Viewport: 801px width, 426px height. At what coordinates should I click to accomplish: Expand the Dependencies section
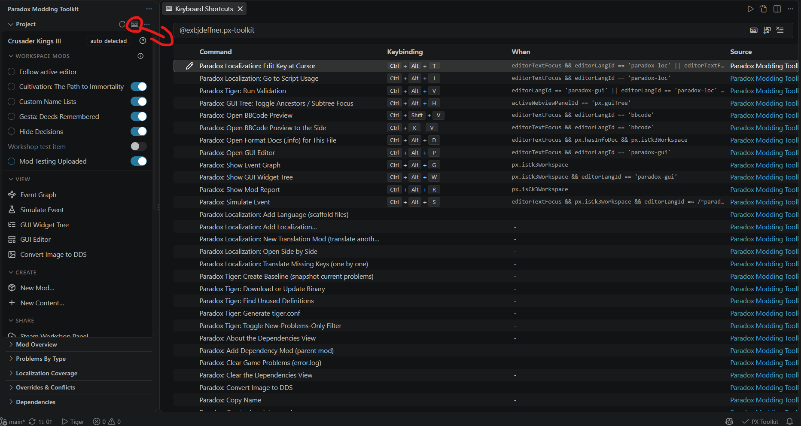coord(79,402)
